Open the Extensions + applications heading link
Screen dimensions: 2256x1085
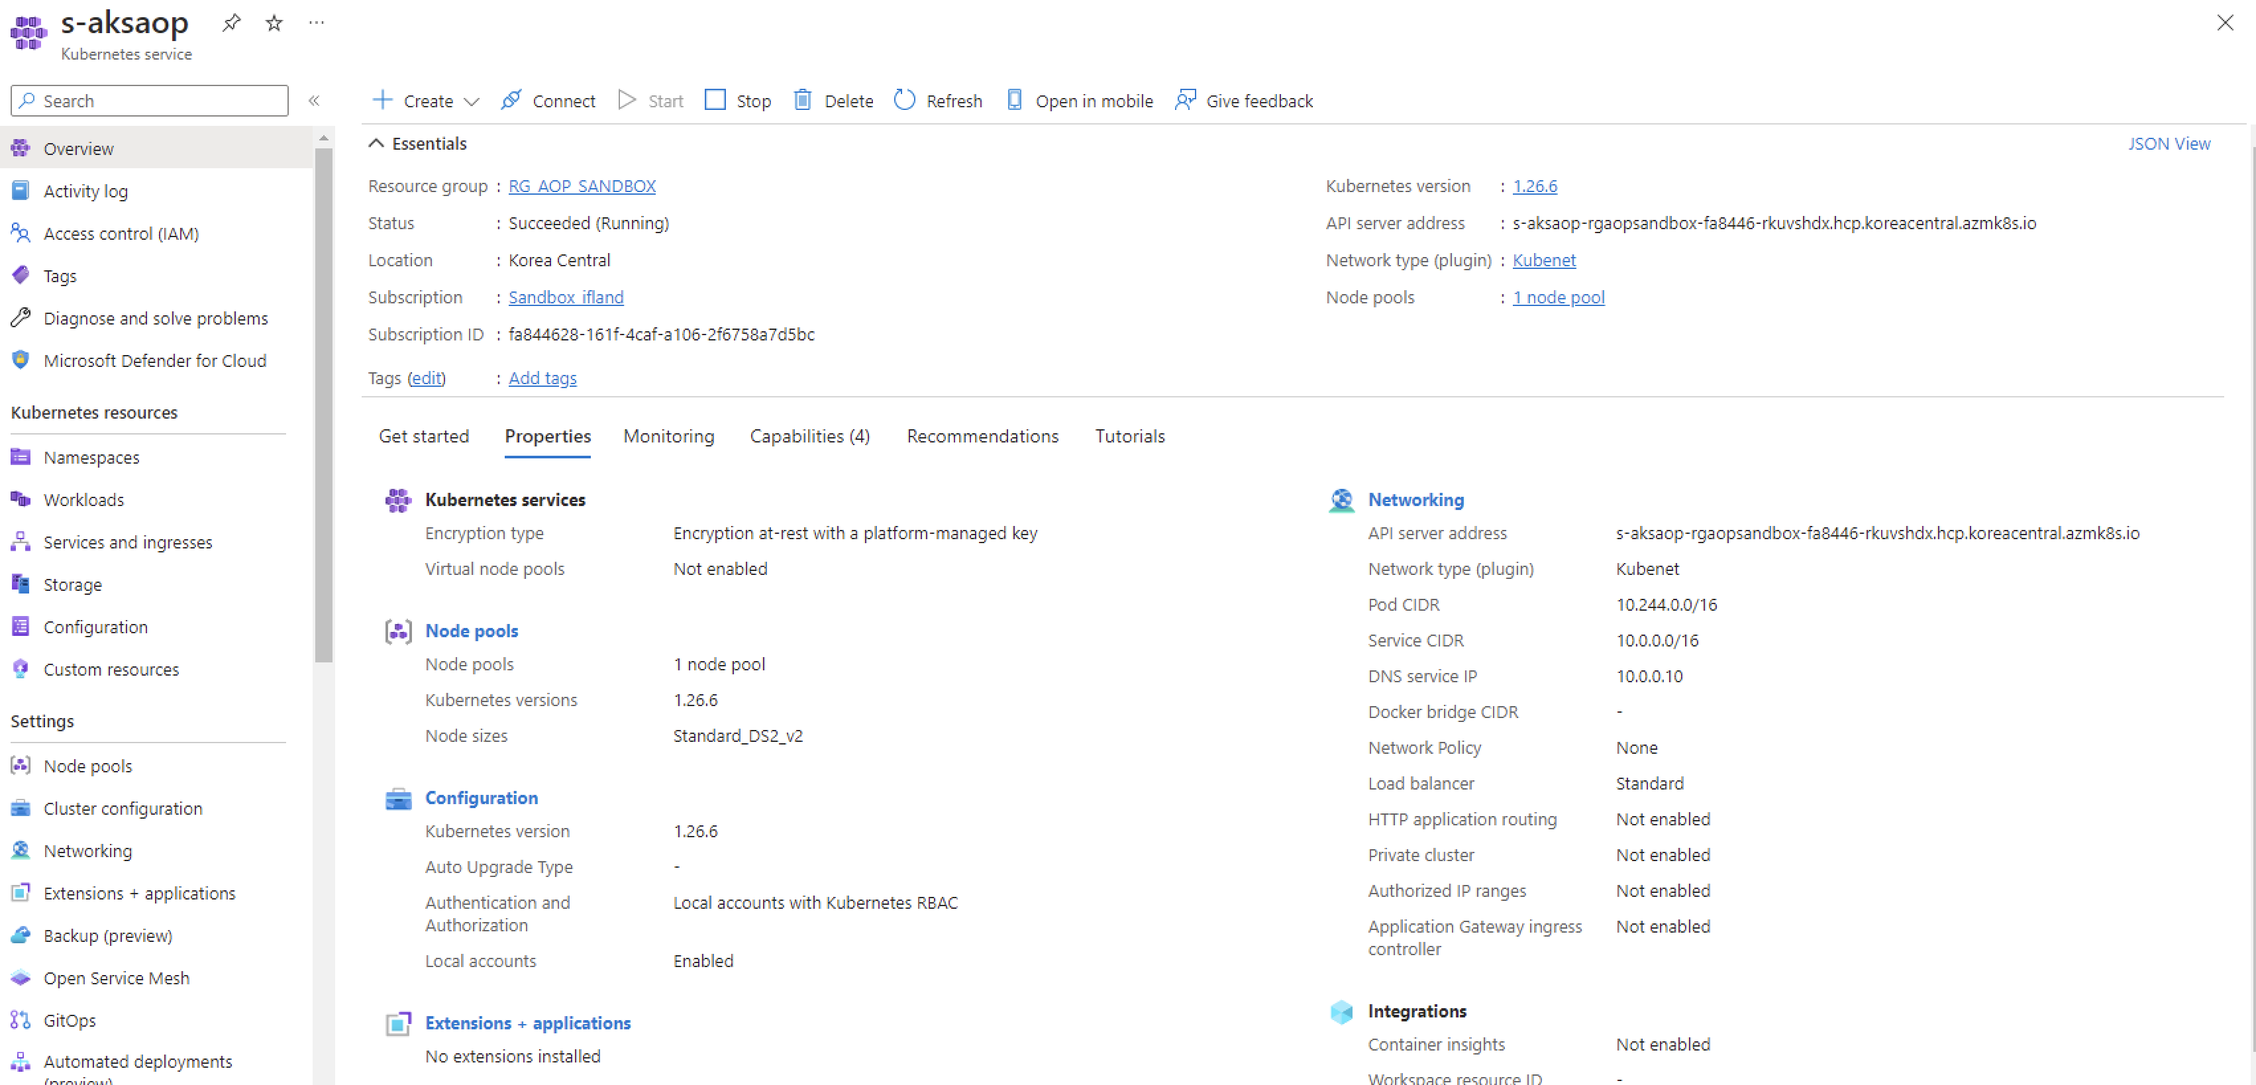click(528, 1023)
